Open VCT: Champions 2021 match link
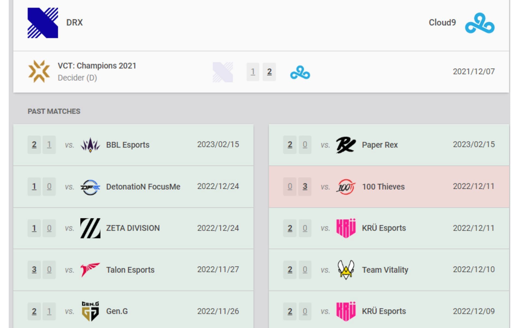Image resolution: width=519 pixels, height=328 pixels. tap(261, 72)
